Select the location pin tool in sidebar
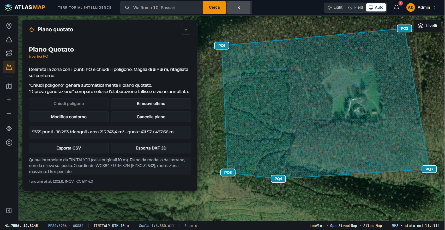The image size is (445, 230). pos(9,26)
